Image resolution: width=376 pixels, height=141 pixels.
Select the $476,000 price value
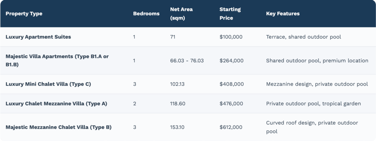point(231,104)
